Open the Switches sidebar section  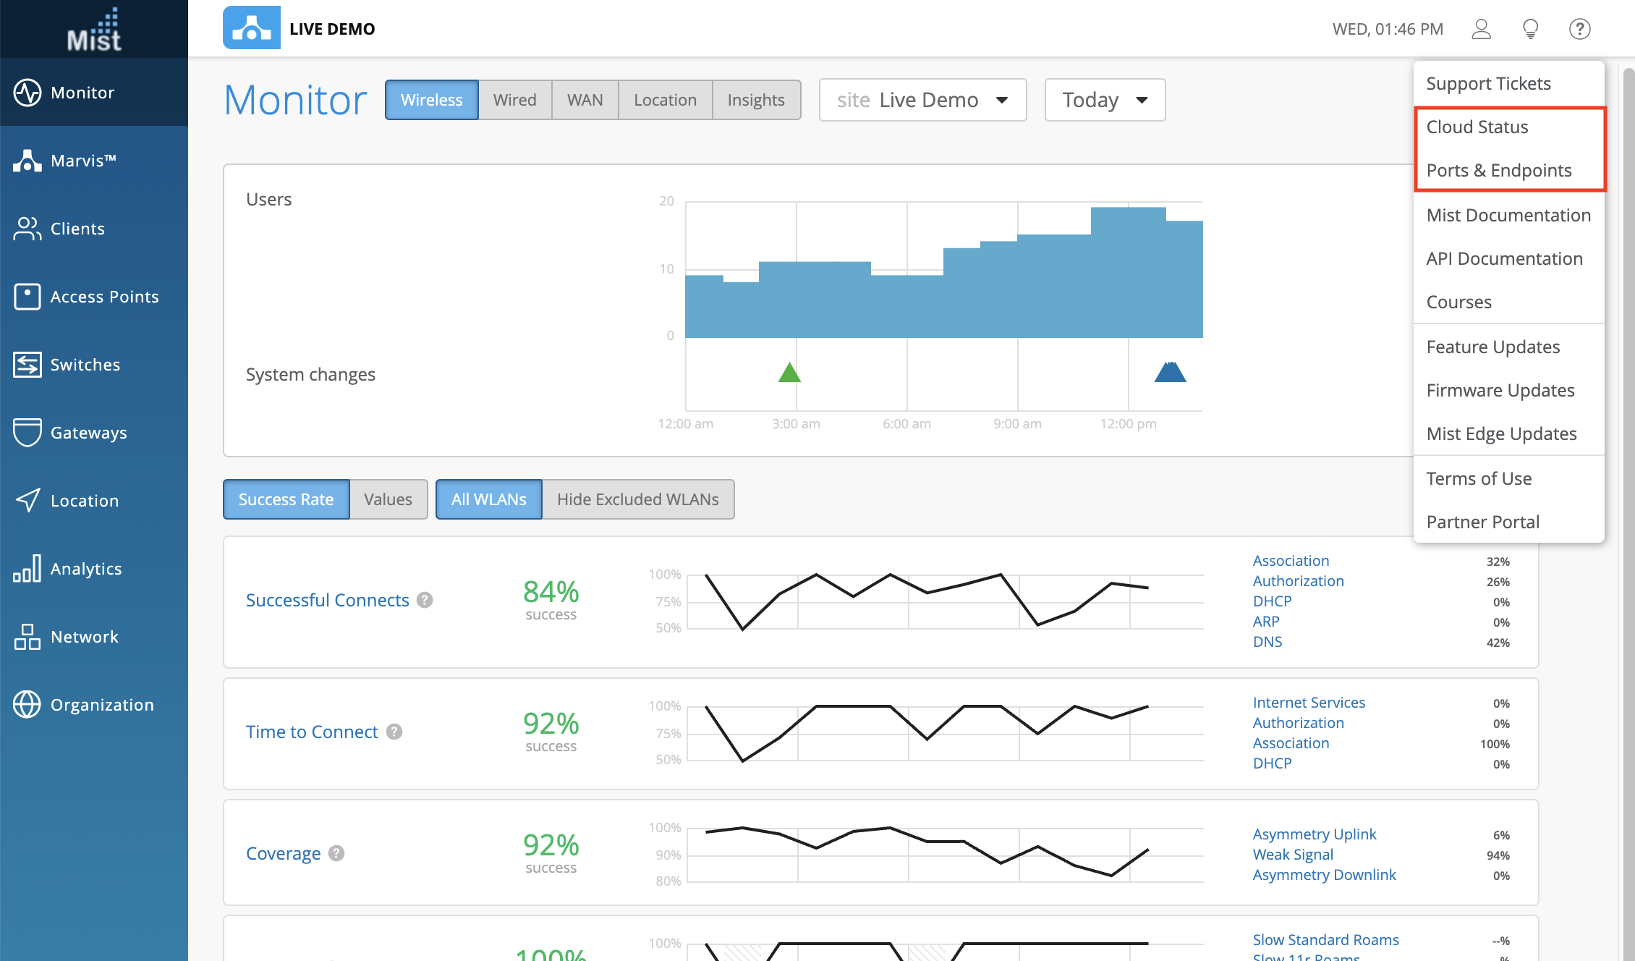tap(85, 365)
